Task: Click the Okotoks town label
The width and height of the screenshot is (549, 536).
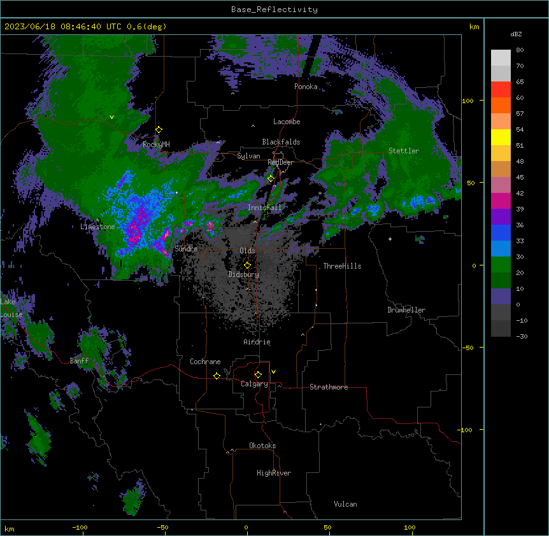Action: (262, 446)
